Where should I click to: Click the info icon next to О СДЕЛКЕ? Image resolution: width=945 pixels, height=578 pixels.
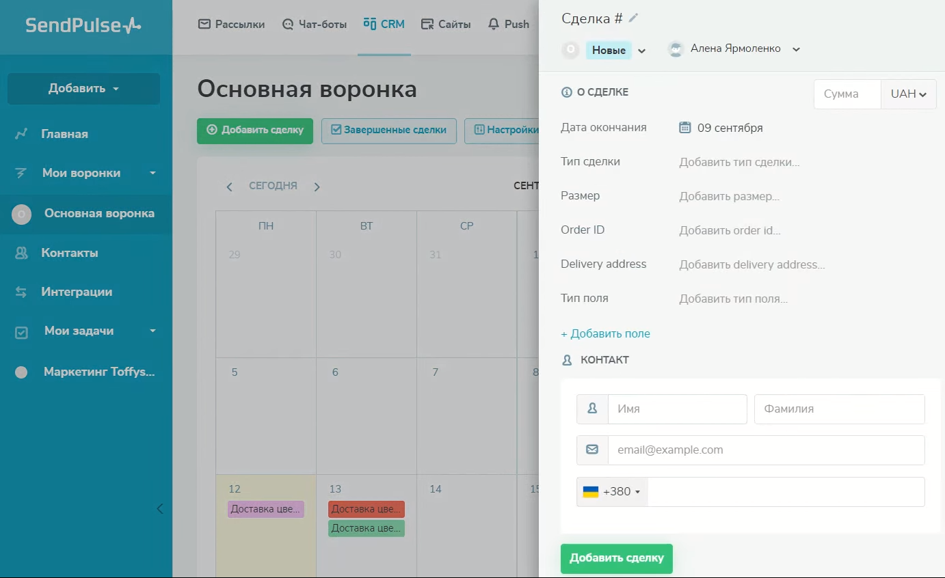(x=566, y=92)
